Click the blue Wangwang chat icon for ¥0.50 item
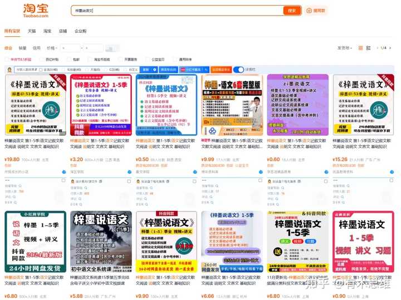Image resolution: width=401 pixels, height=300 pixels. 195,172
